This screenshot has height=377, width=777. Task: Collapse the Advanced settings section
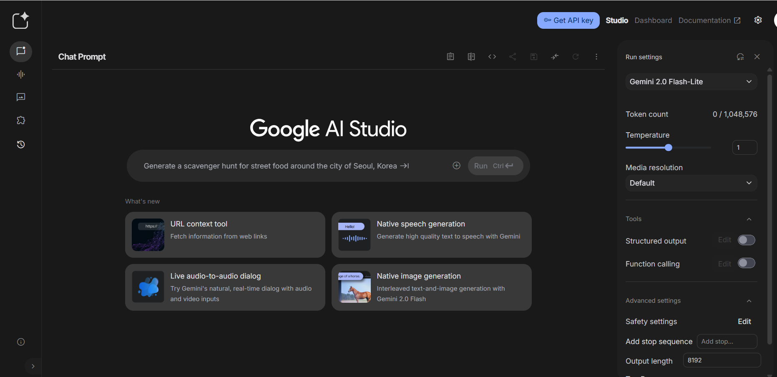point(749,301)
